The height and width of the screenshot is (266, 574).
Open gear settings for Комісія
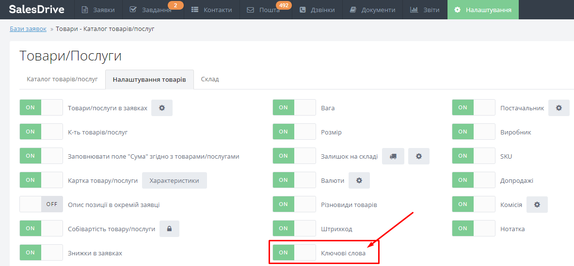(x=537, y=205)
